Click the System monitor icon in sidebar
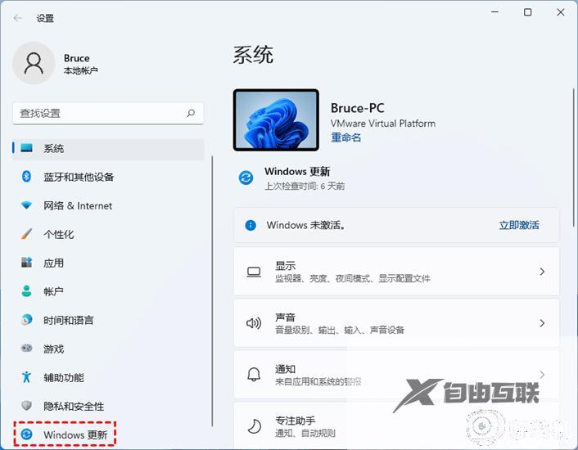This screenshot has height=450, width=578. 26,148
